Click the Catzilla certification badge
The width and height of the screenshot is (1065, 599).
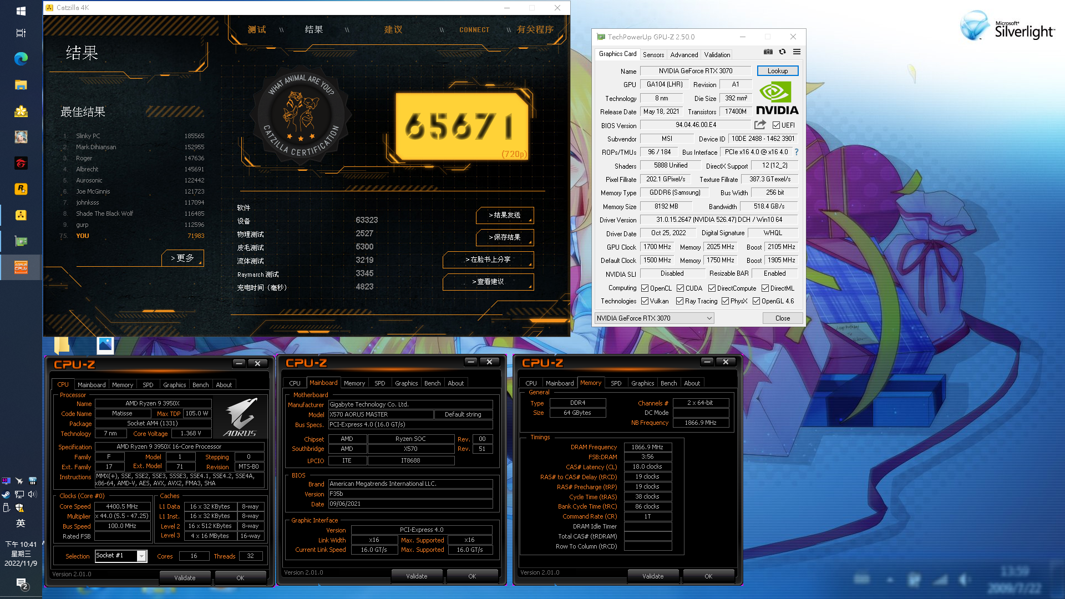(x=301, y=115)
